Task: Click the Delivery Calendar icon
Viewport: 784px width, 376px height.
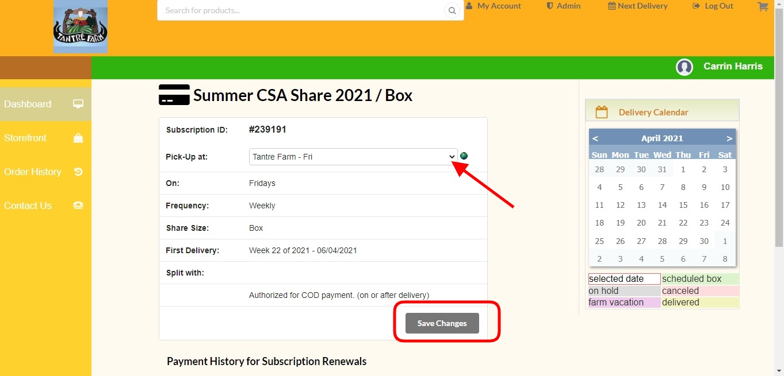Action: (602, 112)
